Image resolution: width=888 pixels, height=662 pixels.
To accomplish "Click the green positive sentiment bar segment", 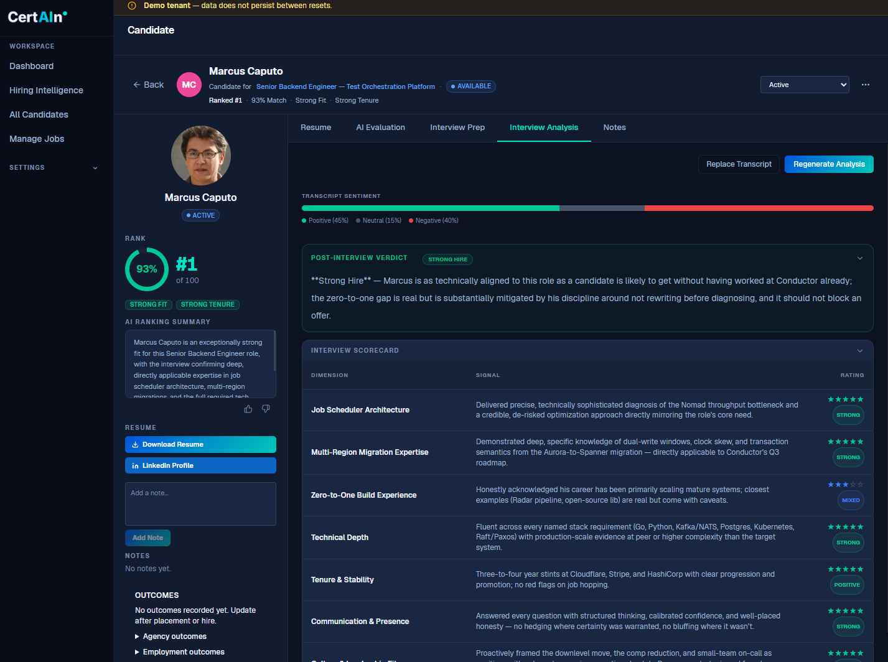I will (431, 208).
